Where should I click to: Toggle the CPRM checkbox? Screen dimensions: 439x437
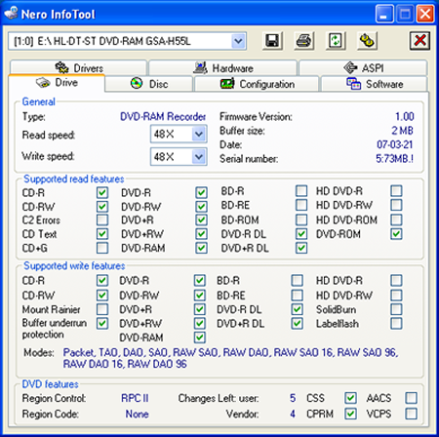(350, 414)
